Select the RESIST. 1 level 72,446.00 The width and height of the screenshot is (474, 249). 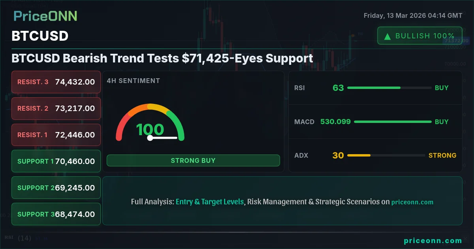56,135
